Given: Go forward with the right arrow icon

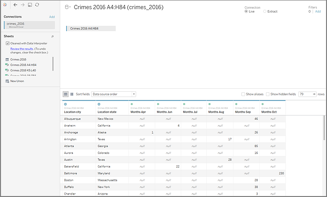Looking at the screenshot, I should [22, 4].
